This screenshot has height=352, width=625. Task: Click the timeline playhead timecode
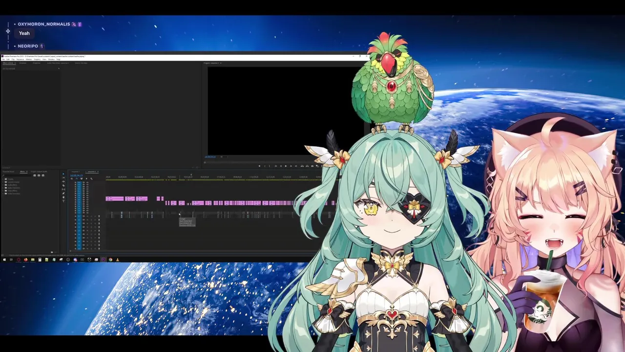pyautogui.click(x=76, y=176)
